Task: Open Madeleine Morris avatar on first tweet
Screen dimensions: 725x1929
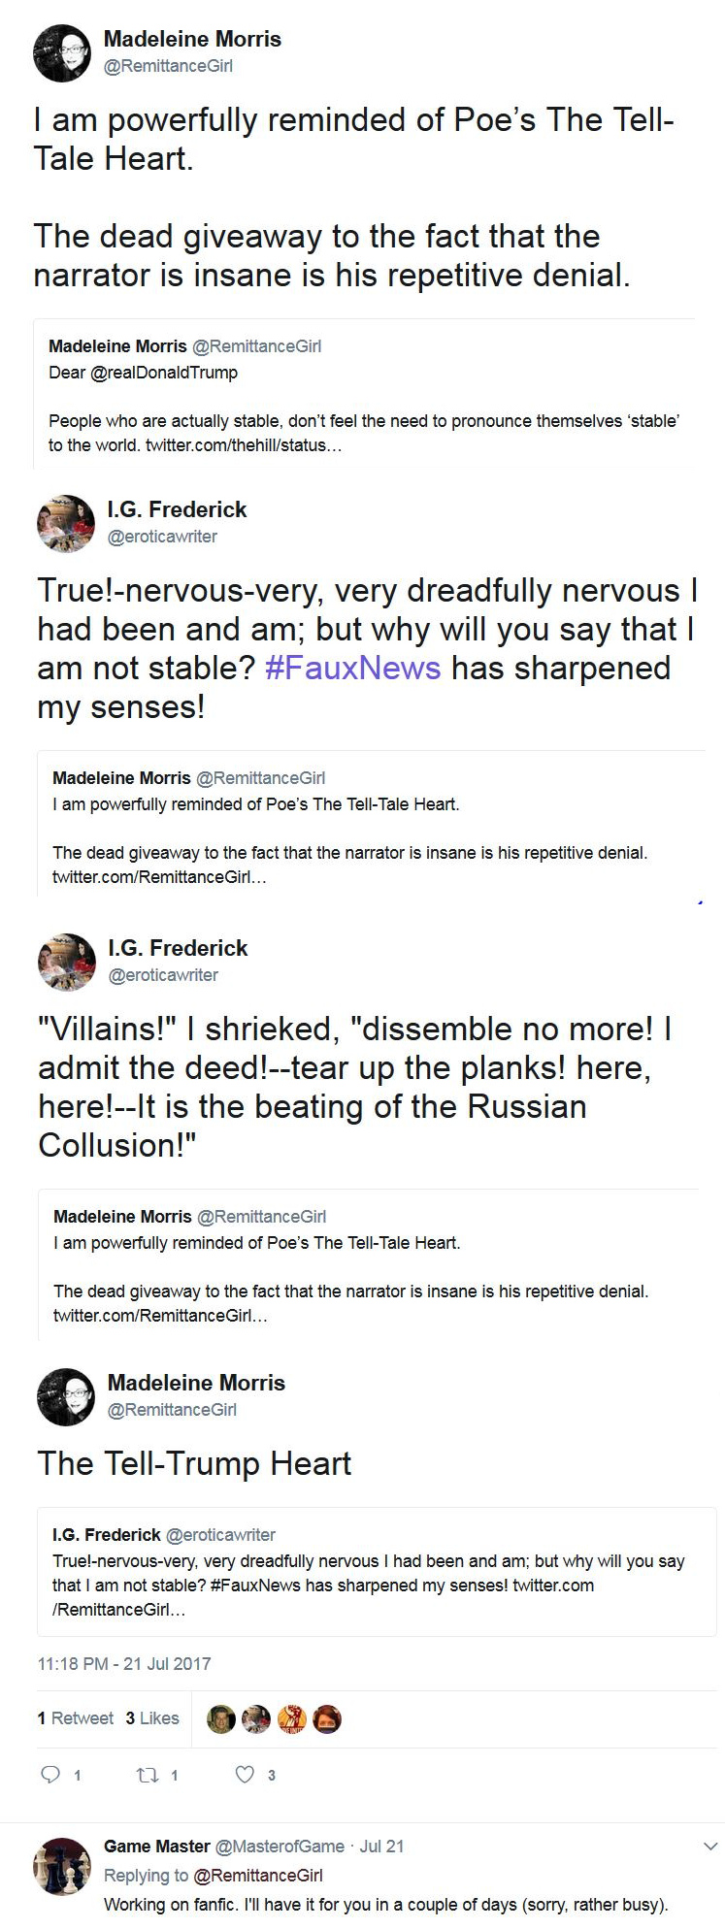Action: click(62, 52)
